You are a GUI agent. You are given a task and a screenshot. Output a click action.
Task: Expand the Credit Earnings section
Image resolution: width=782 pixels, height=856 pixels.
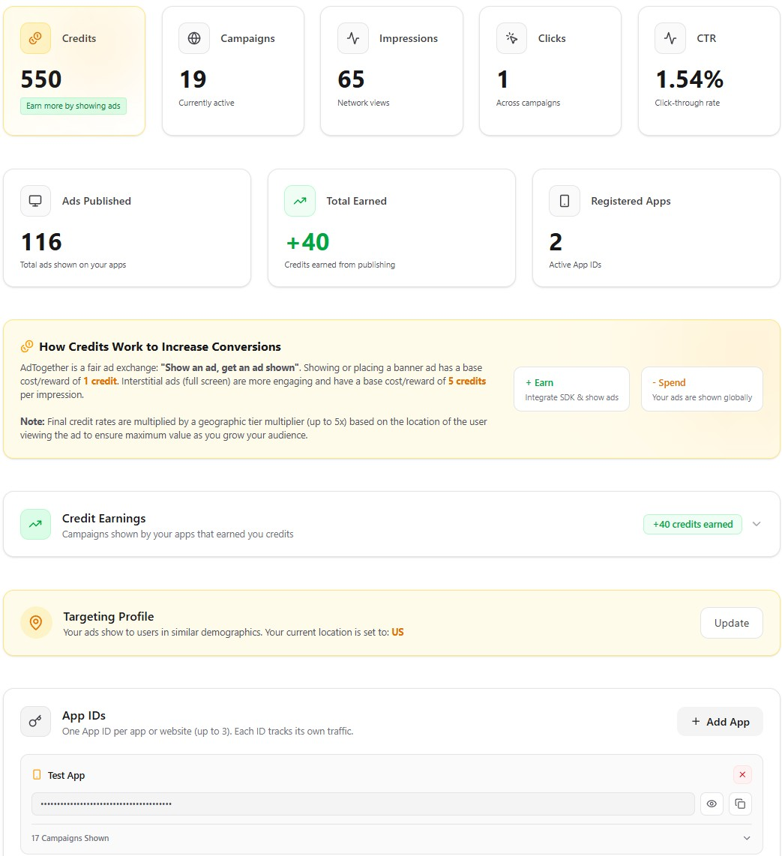click(757, 524)
